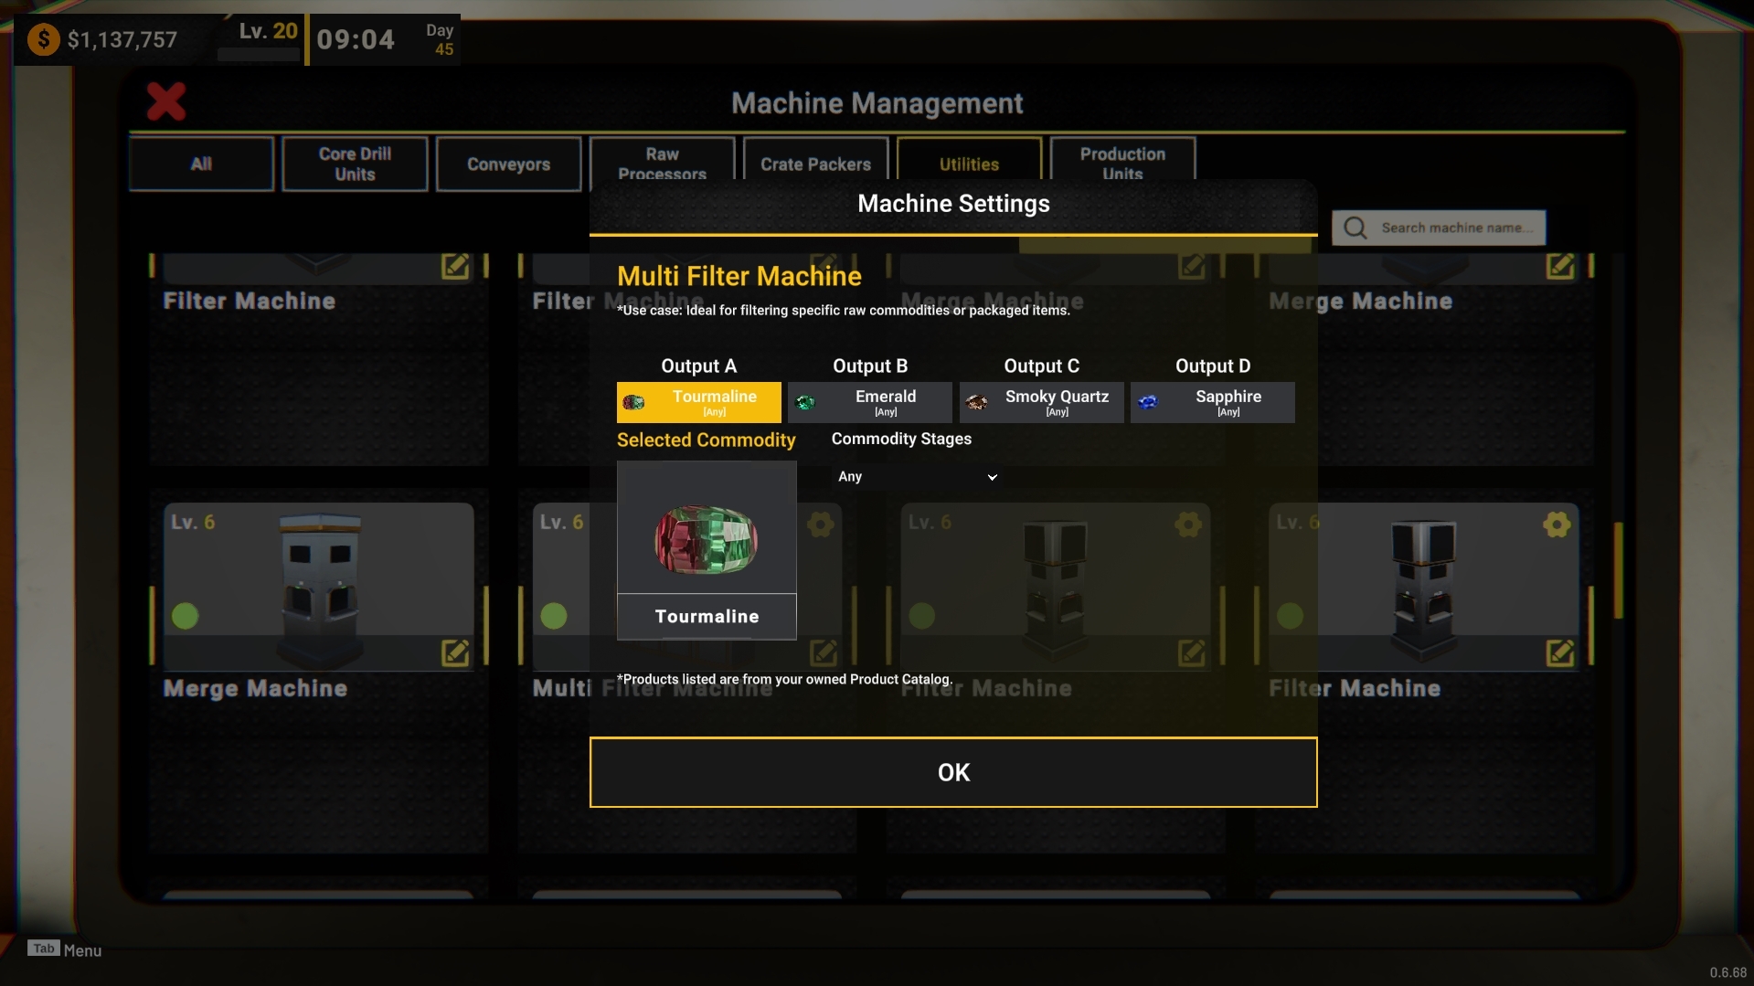Click the "Lv. 20" player level text

269,31
